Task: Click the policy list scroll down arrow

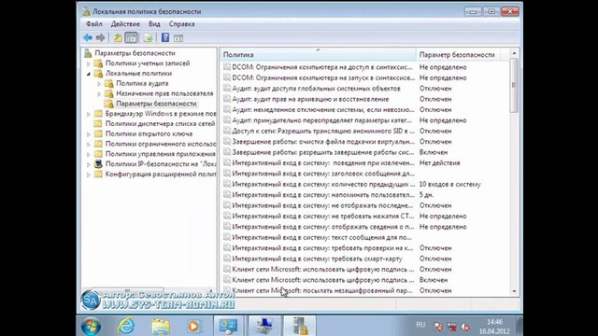Action: [x=514, y=291]
